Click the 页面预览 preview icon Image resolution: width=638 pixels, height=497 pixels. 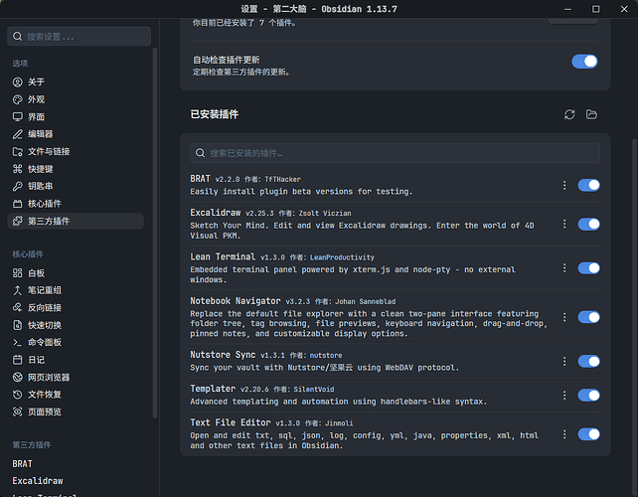tap(18, 412)
